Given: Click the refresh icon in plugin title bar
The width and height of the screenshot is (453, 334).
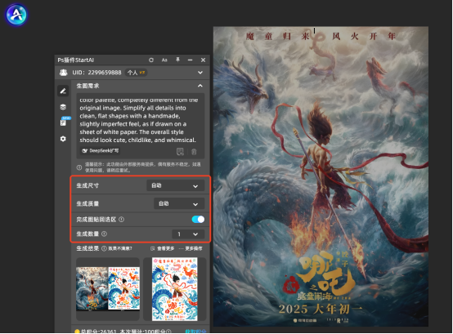Looking at the screenshot, I should click(x=151, y=60).
